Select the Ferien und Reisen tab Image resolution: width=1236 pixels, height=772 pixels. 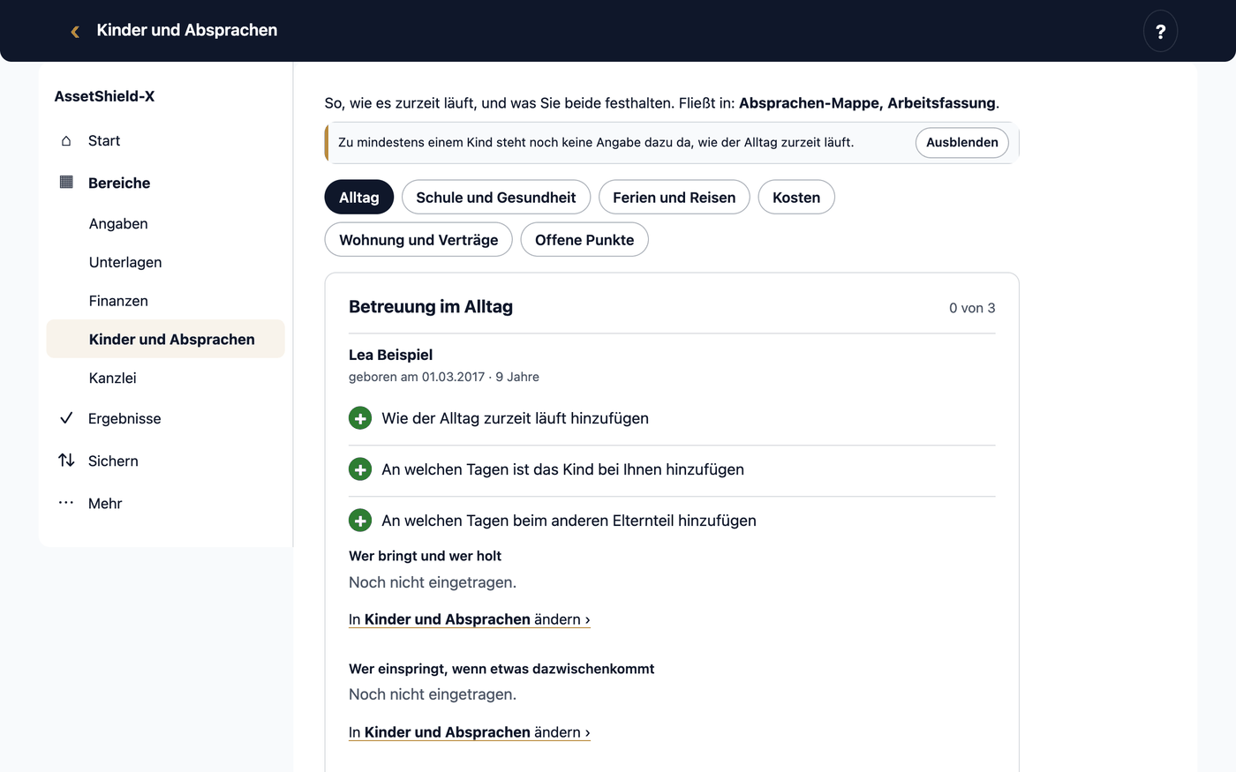[675, 198]
